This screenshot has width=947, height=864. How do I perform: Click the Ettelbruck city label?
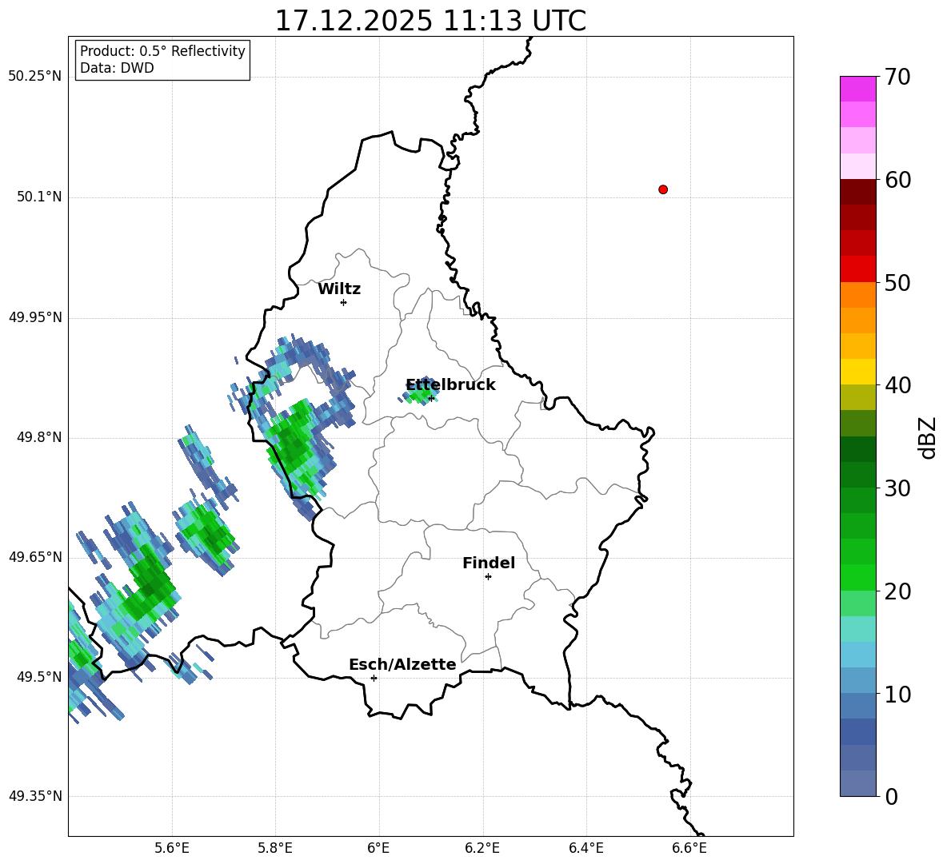point(450,385)
